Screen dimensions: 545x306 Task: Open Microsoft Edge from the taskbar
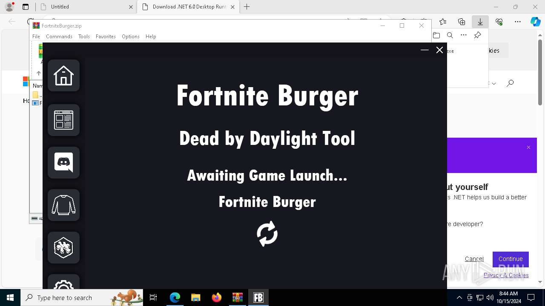click(175, 297)
